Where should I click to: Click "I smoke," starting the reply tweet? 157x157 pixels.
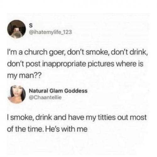click(x=21, y=117)
